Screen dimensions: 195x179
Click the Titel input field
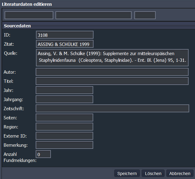click(112, 81)
